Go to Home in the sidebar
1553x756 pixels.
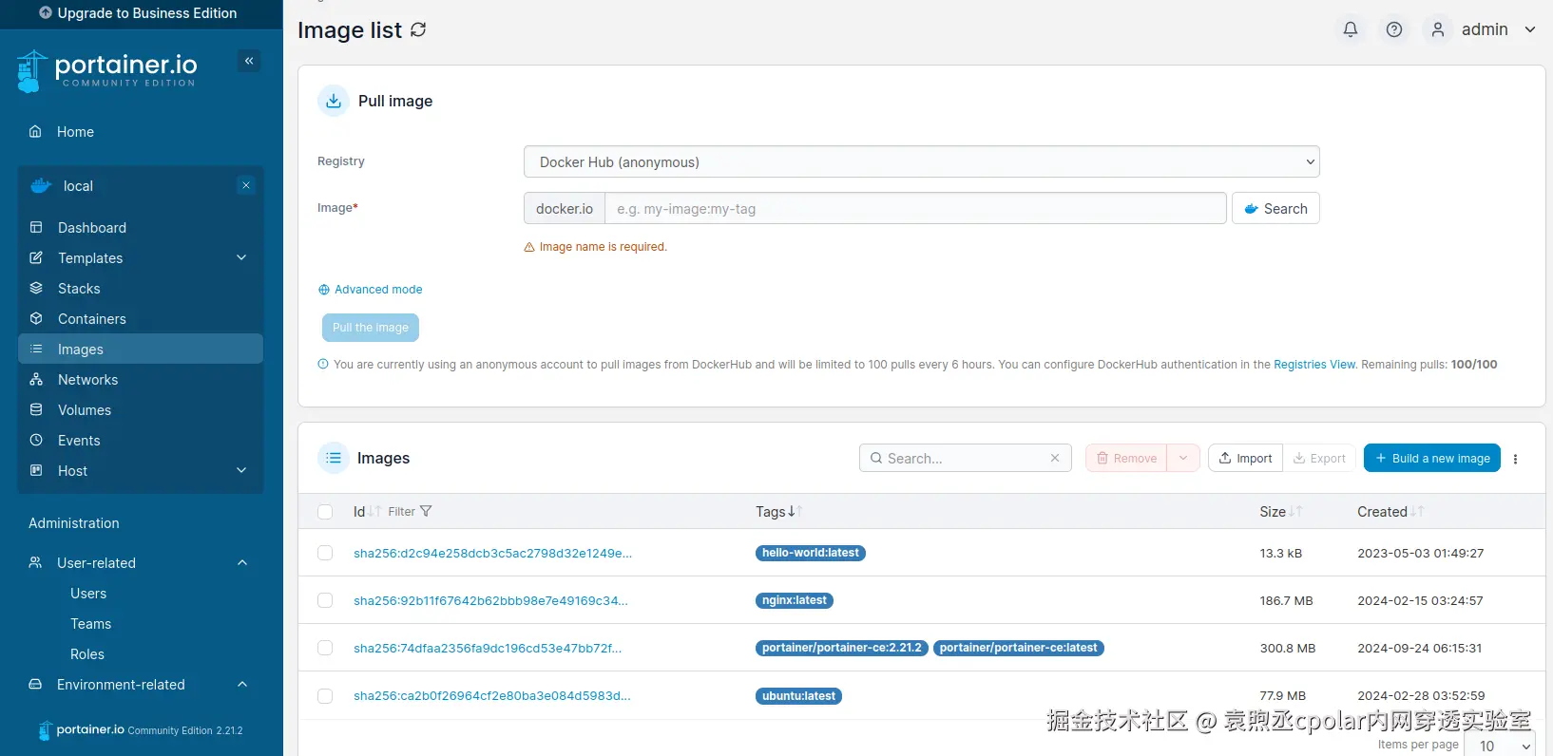pyautogui.click(x=75, y=132)
